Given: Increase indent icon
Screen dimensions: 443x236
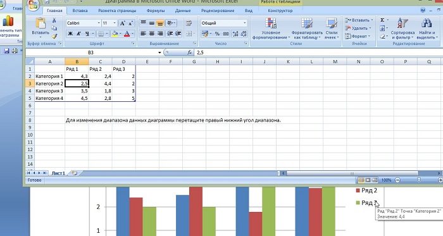Looking at the screenshot, I should pyautogui.click(x=178, y=34).
